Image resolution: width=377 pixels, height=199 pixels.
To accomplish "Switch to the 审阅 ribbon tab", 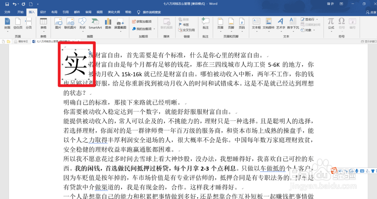I will 88,12.
